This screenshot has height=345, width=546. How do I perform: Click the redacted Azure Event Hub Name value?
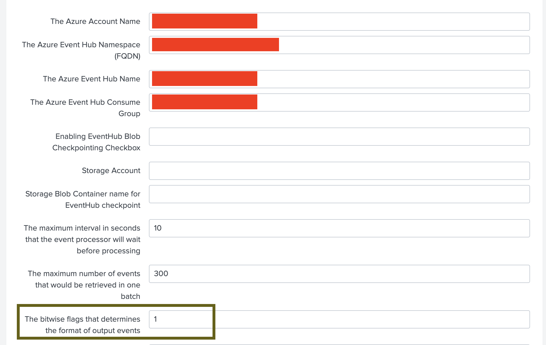204,79
